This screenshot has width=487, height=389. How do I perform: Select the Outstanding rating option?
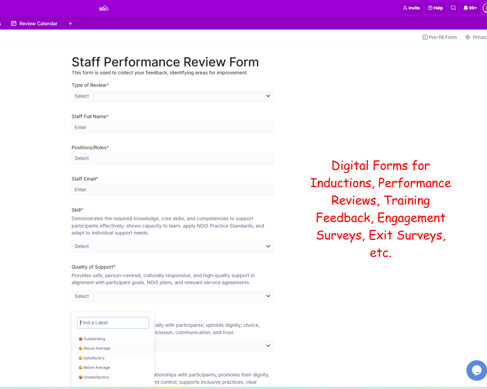click(x=94, y=339)
